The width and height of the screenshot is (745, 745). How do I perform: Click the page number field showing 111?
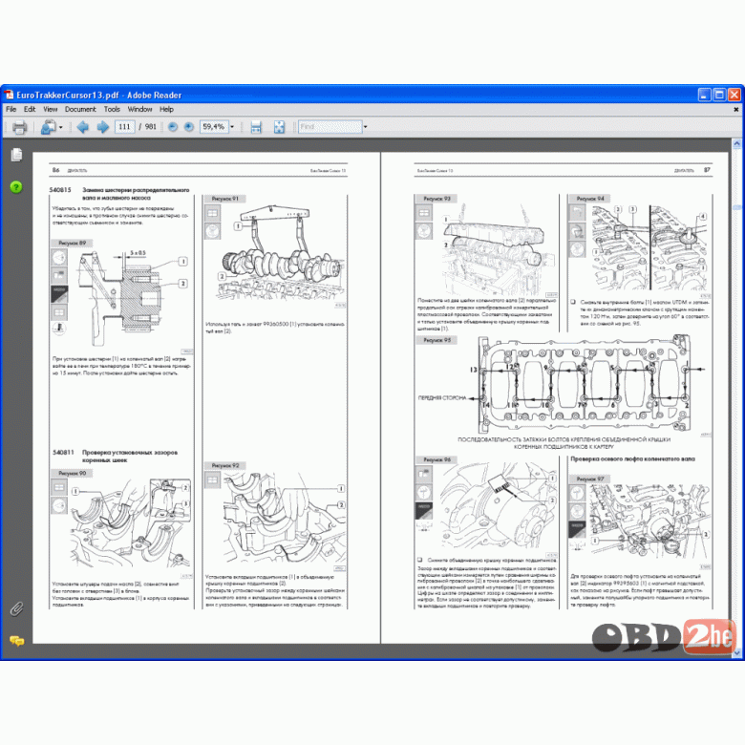[x=124, y=127]
